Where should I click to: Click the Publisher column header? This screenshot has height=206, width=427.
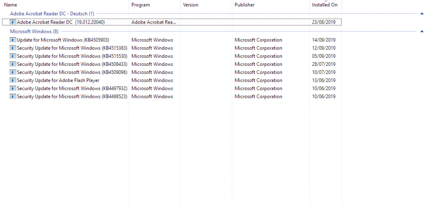click(244, 5)
